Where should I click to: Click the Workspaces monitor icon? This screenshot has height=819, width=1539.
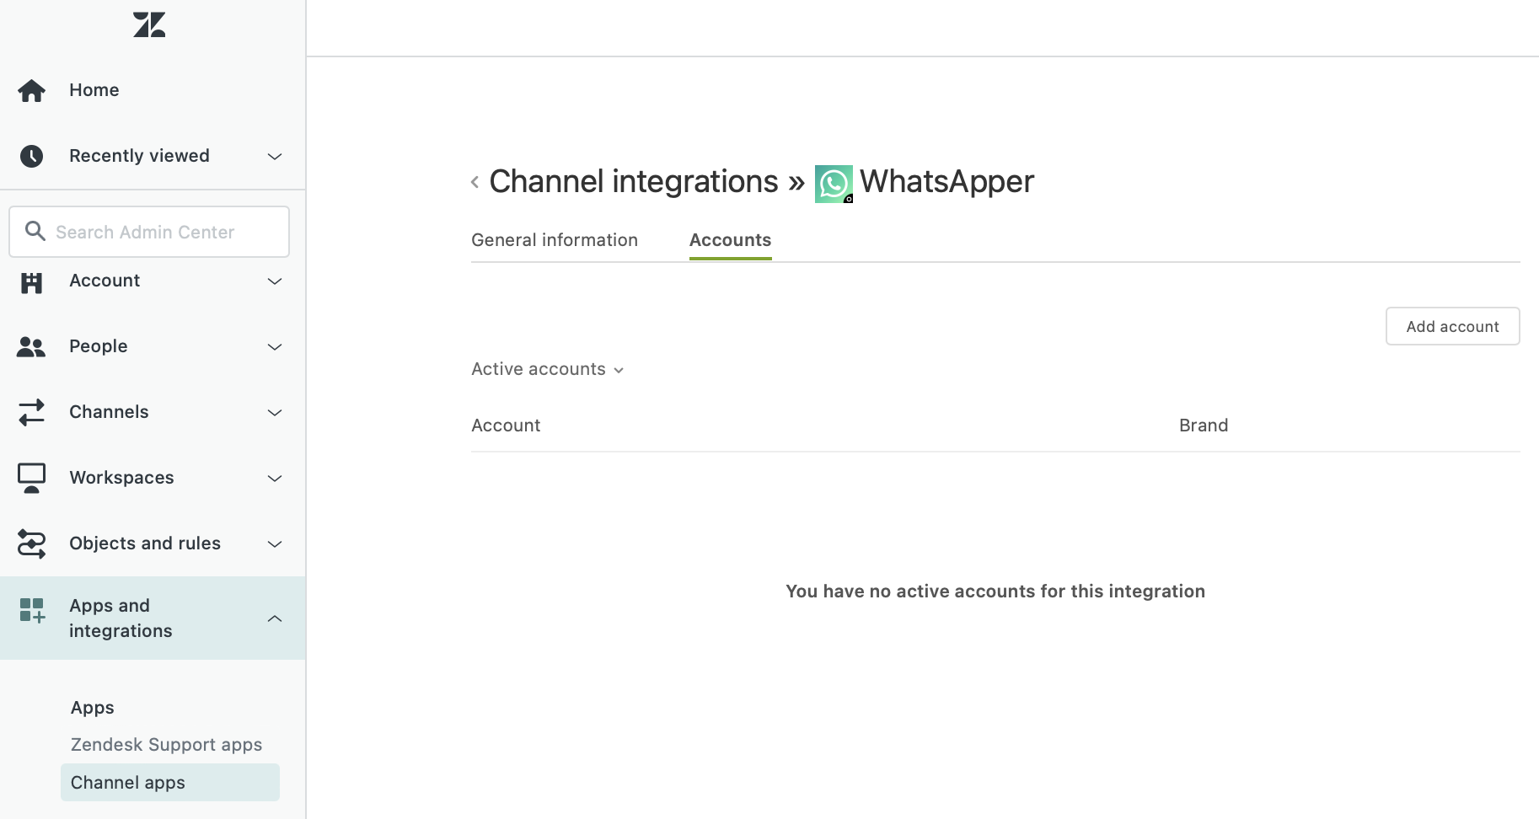click(x=32, y=478)
